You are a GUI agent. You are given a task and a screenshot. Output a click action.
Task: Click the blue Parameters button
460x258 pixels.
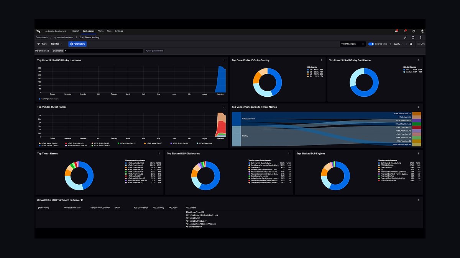point(77,44)
